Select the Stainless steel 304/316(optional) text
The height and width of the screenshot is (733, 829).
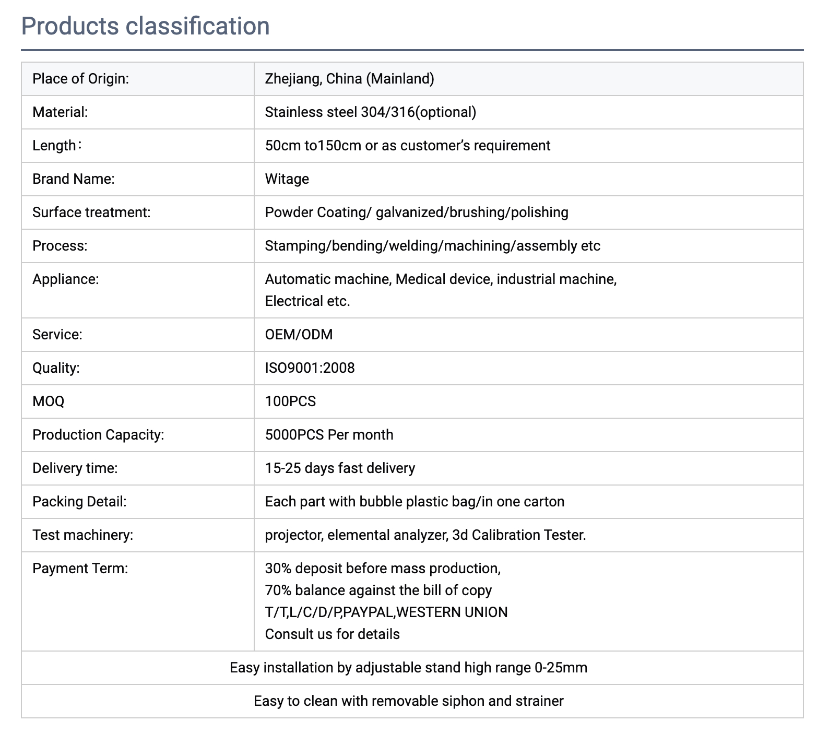tap(371, 112)
